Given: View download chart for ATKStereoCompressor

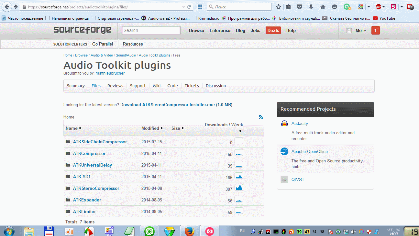Looking at the screenshot, I should pos(239,188).
